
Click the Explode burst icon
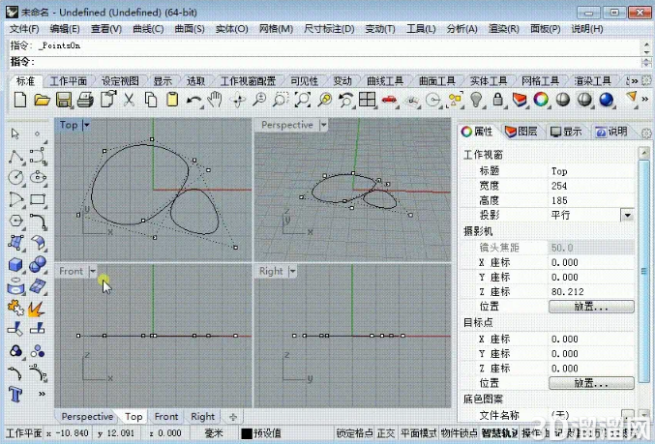[x=37, y=310]
